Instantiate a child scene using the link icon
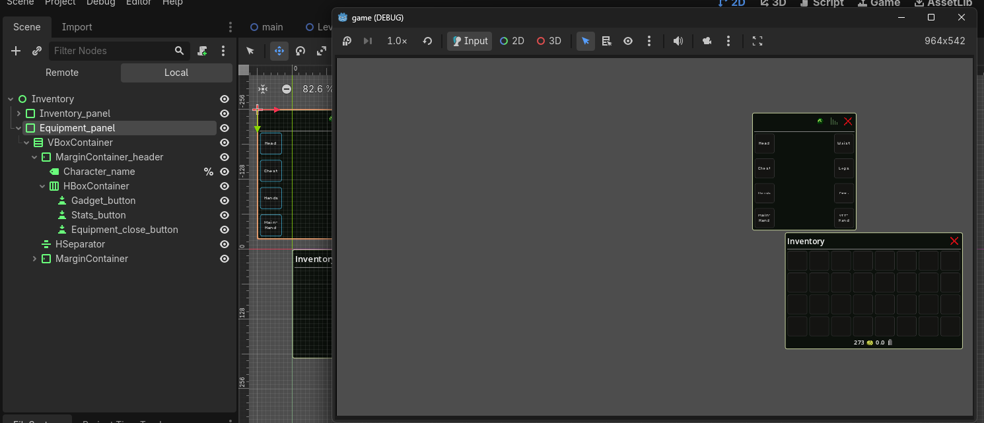This screenshot has height=423, width=984. coord(37,51)
